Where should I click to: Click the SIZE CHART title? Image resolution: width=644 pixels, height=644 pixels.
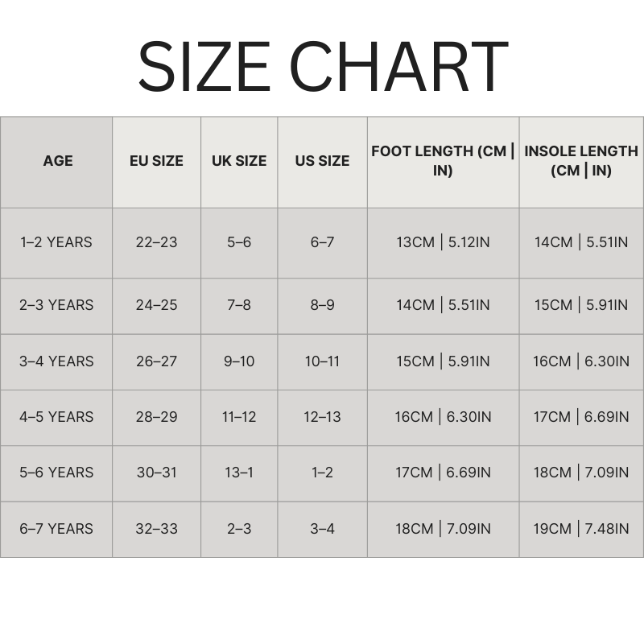(322, 66)
